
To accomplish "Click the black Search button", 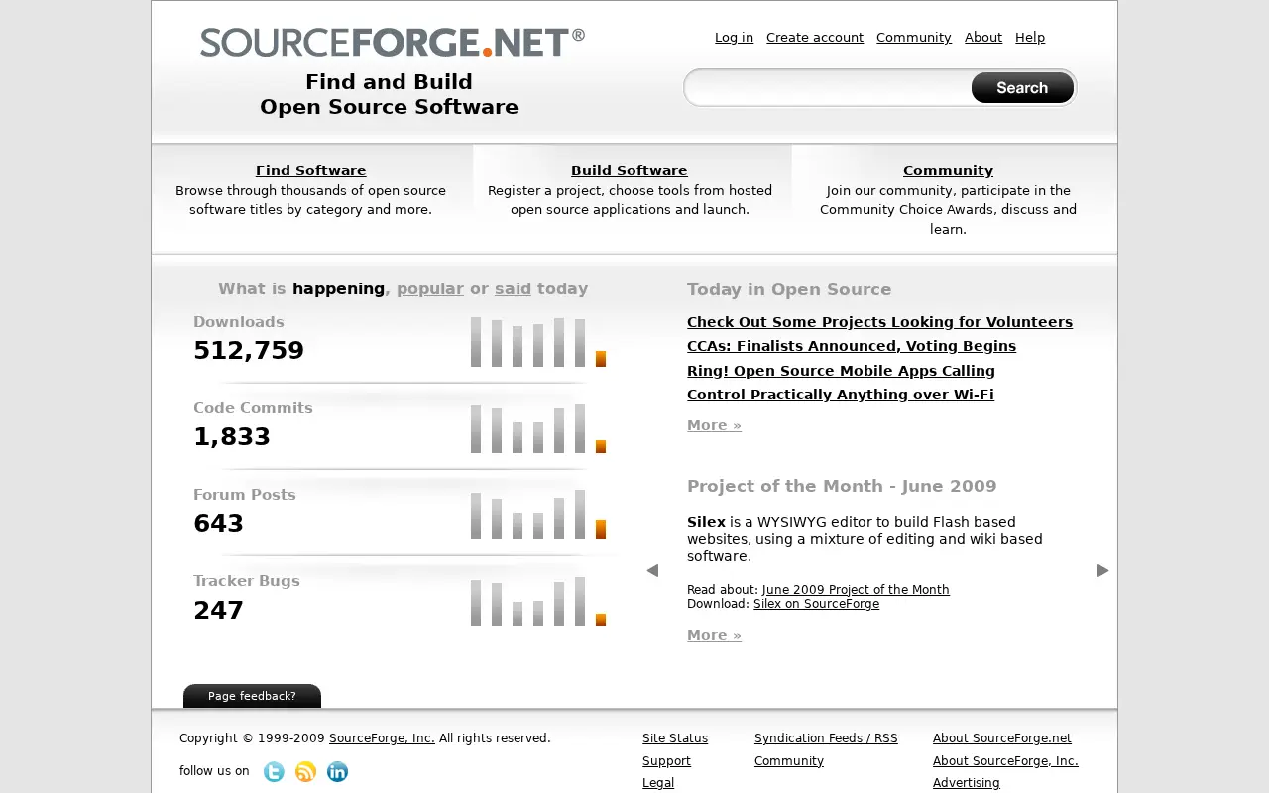I will 1022,88.
